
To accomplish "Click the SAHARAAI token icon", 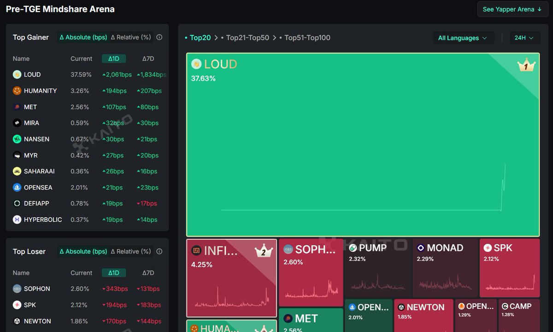I will click(17, 172).
